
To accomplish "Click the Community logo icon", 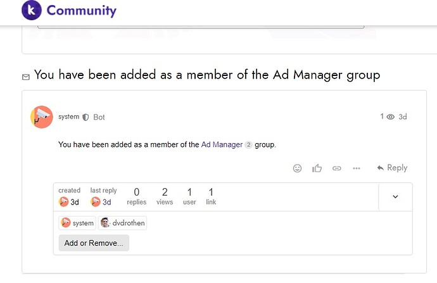I will (x=31, y=11).
